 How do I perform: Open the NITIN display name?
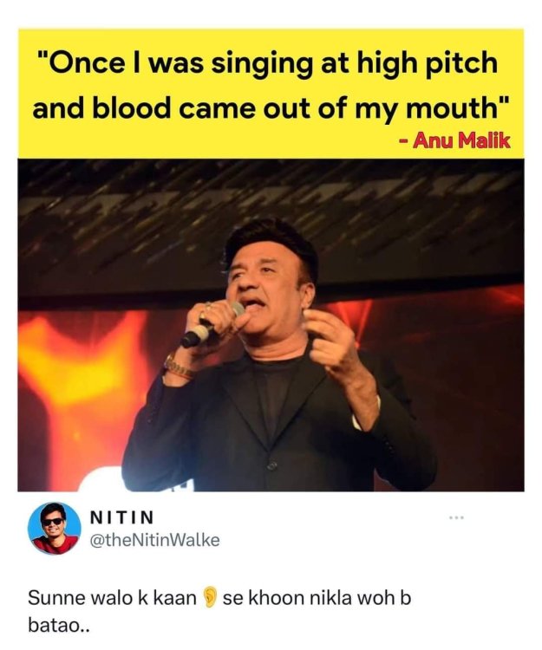click(122, 517)
